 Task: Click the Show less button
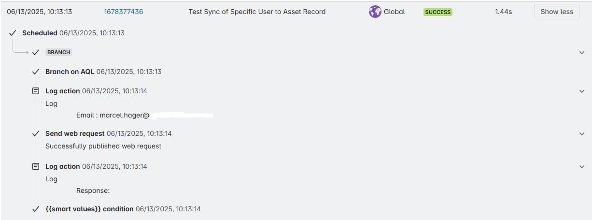(x=557, y=12)
